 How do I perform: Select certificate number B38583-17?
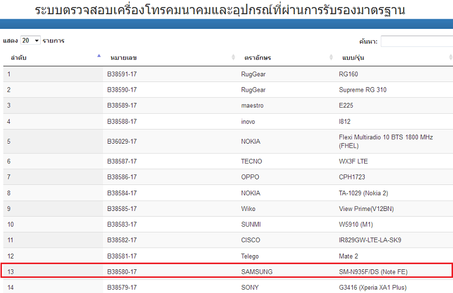click(x=122, y=225)
